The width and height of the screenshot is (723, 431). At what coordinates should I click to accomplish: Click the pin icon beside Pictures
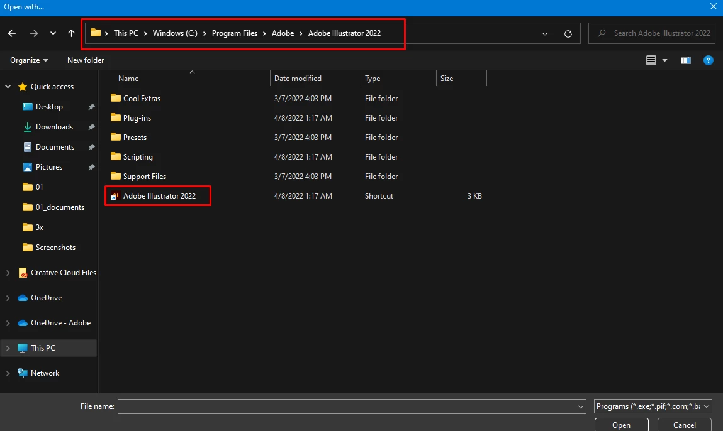91,167
